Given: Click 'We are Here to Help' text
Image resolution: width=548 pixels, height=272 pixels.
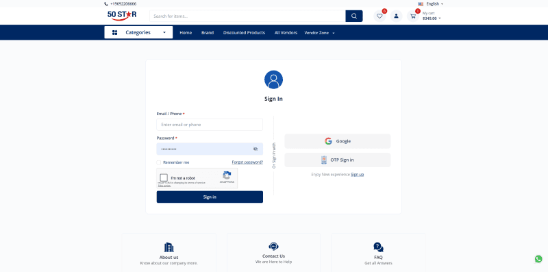Looking at the screenshot, I should (x=273, y=262).
